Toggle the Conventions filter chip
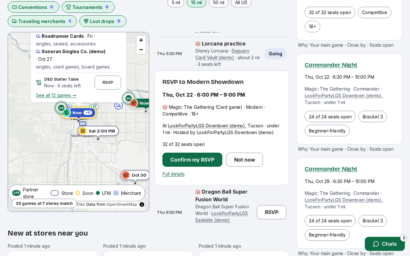The image size is (410, 256). (x=33, y=7)
